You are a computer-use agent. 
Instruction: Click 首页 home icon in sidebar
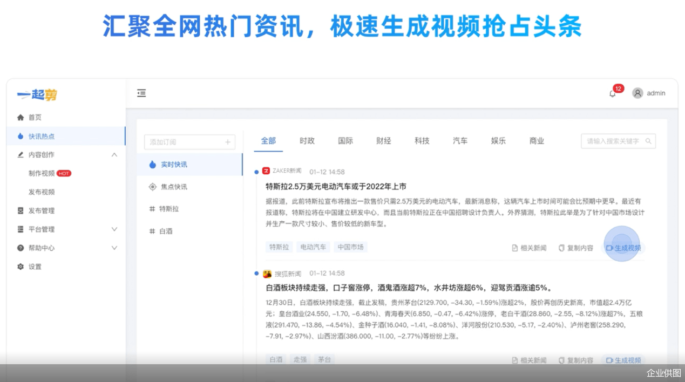pyautogui.click(x=21, y=117)
